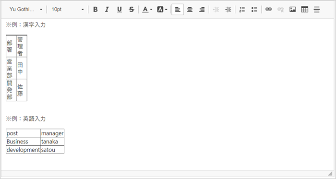
Task: Toggle italic text style
Action: coord(107,10)
